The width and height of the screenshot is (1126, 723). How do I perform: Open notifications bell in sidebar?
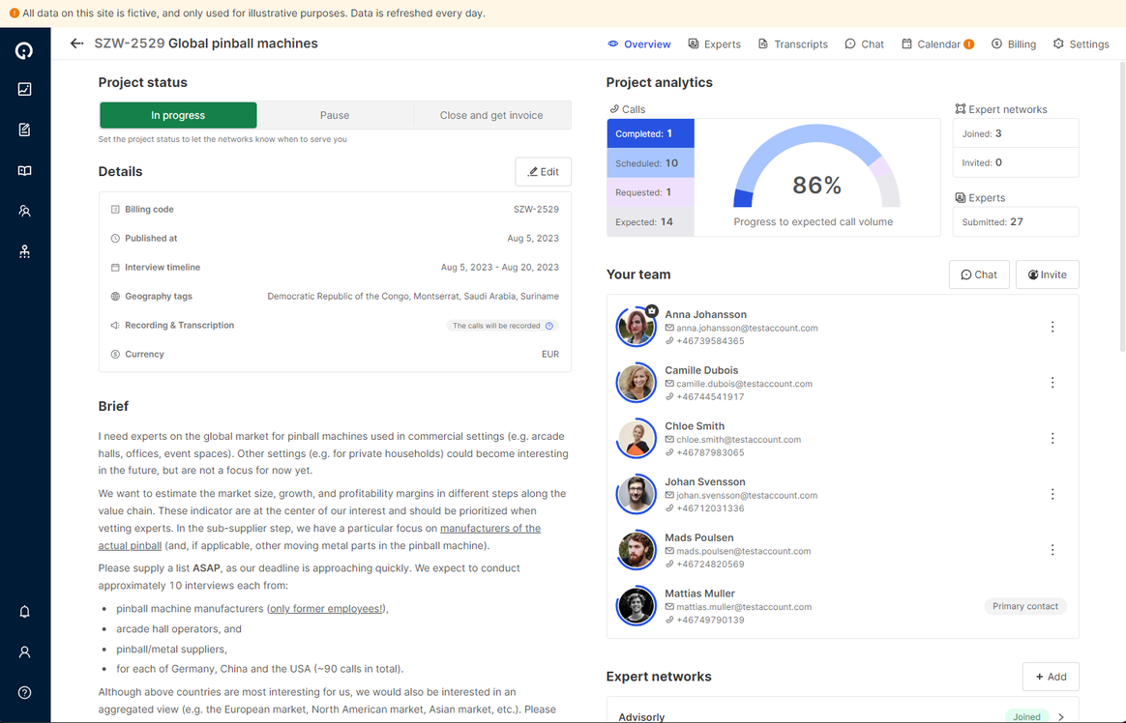pyautogui.click(x=24, y=612)
